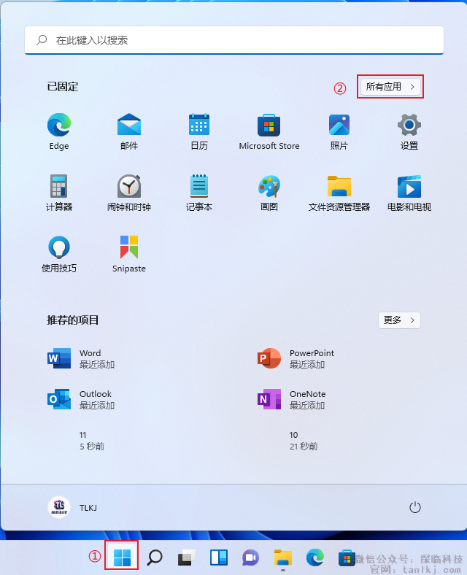Open recently added OneNote
The width and height of the screenshot is (467, 575).
[x=292, y=399]
